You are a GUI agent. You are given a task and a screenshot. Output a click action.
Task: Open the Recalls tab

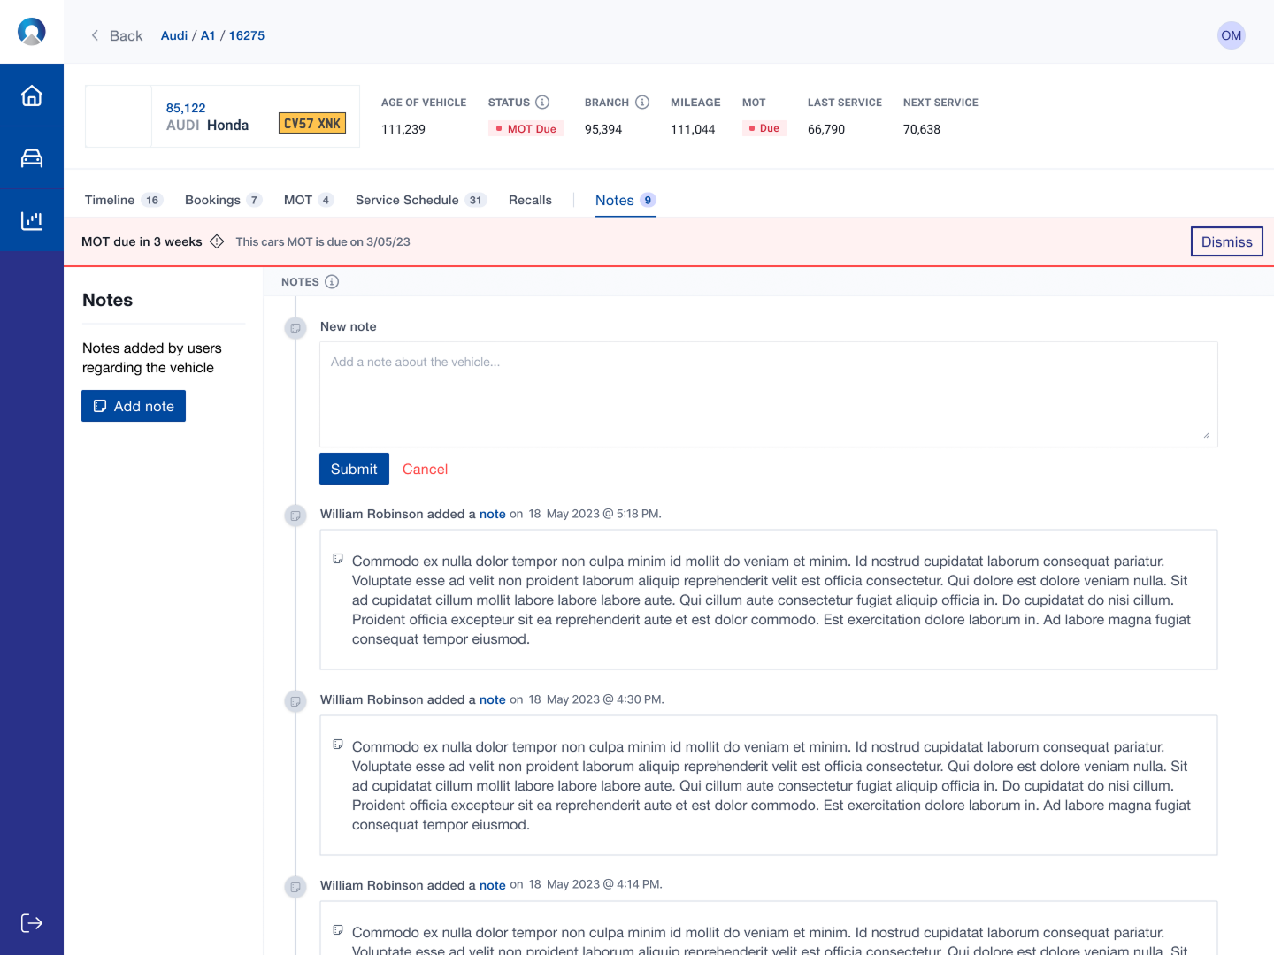pos(530,200)
